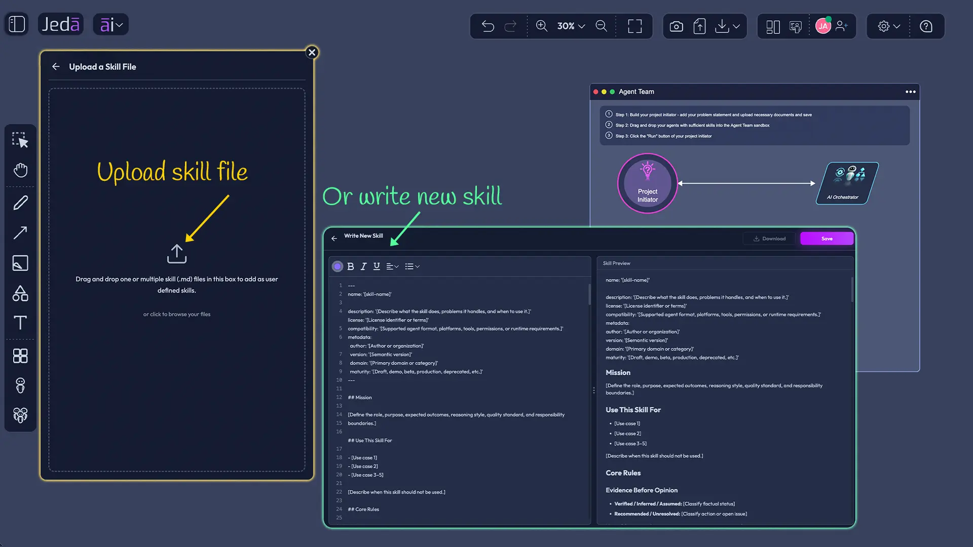Expand the AI dropdown menu
Image resolution: width=973 pixels, height=547 pixels.
(x=111, y=24)
